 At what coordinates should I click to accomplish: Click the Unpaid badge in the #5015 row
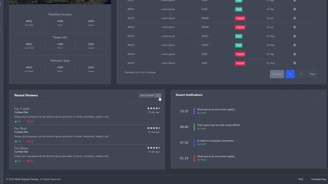(240, 63)
